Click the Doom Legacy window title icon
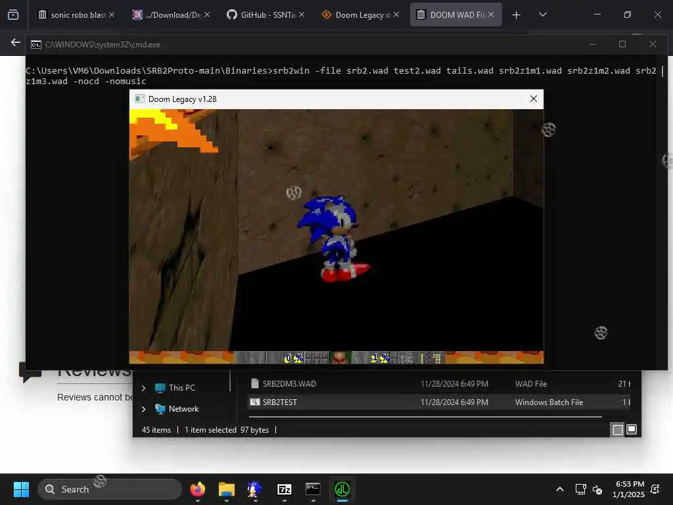 pos(139,99)
